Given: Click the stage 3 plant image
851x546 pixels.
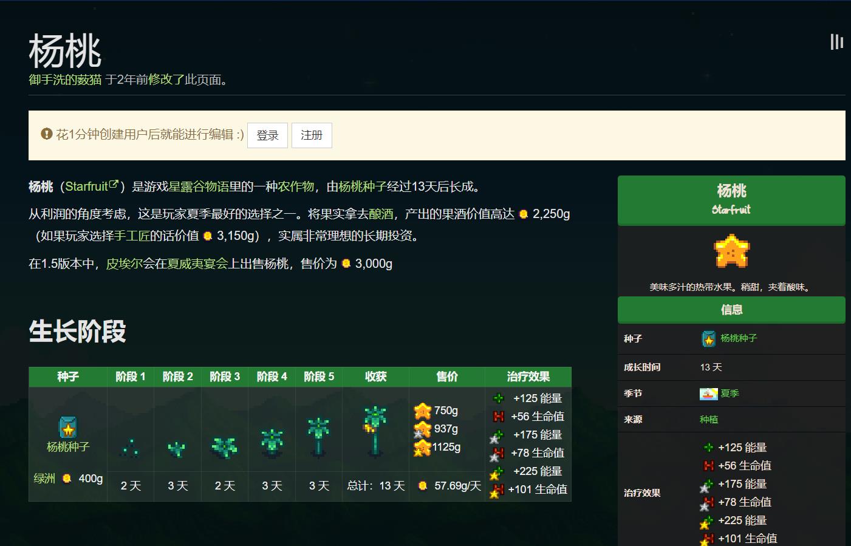Looking at the screenshot, I should 224,446.
